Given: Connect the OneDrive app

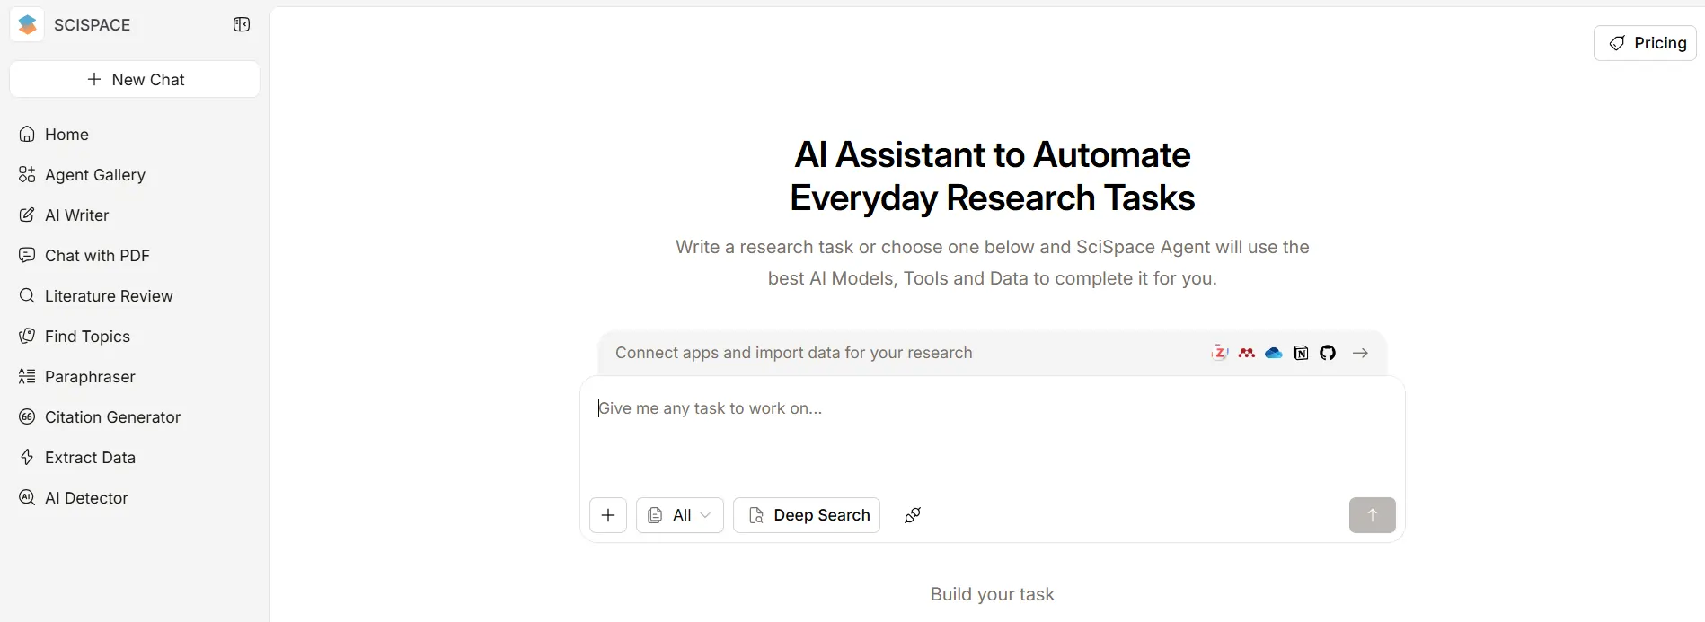Looking at the screenshot, I should [x=1274, y=353].
